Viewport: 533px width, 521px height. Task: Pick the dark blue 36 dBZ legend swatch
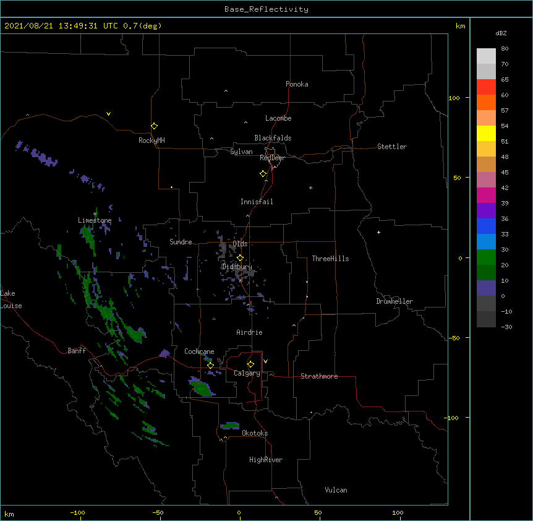click(486, 226)
